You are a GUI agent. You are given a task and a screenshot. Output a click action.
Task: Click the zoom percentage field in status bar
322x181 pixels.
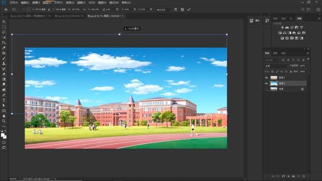point(13,179)
